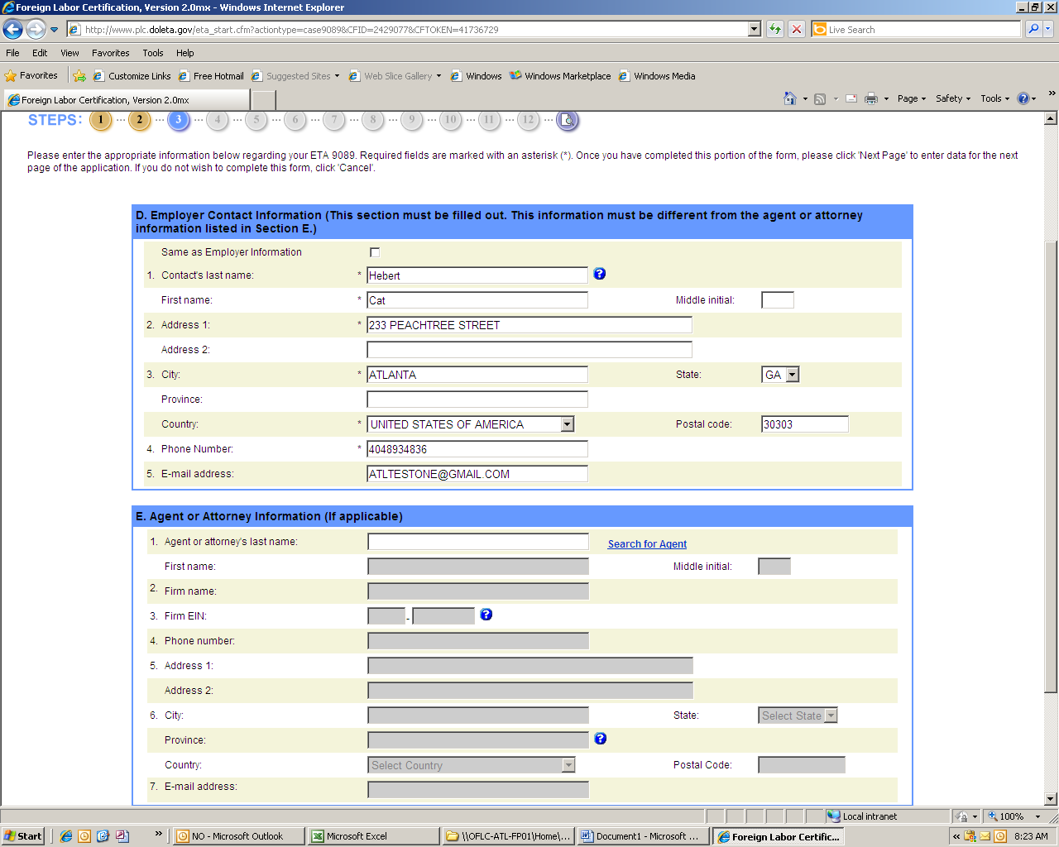Click the Print icon in command bar

[871, 98]
